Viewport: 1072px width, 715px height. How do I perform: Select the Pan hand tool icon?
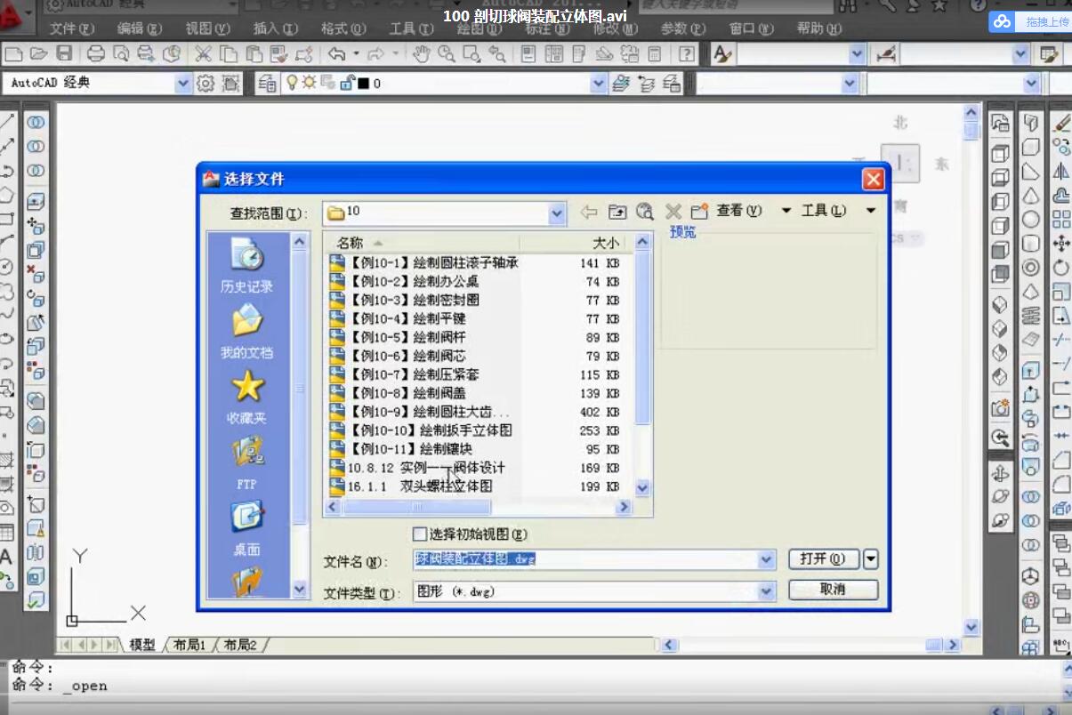point(422,53)
